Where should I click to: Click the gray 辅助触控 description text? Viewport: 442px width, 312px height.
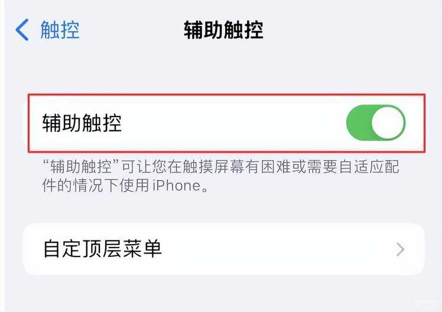(221, 176)
